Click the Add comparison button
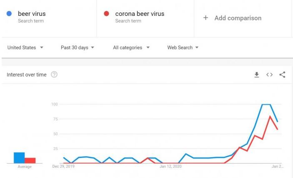The image size is (293, 178). point(238,18)
